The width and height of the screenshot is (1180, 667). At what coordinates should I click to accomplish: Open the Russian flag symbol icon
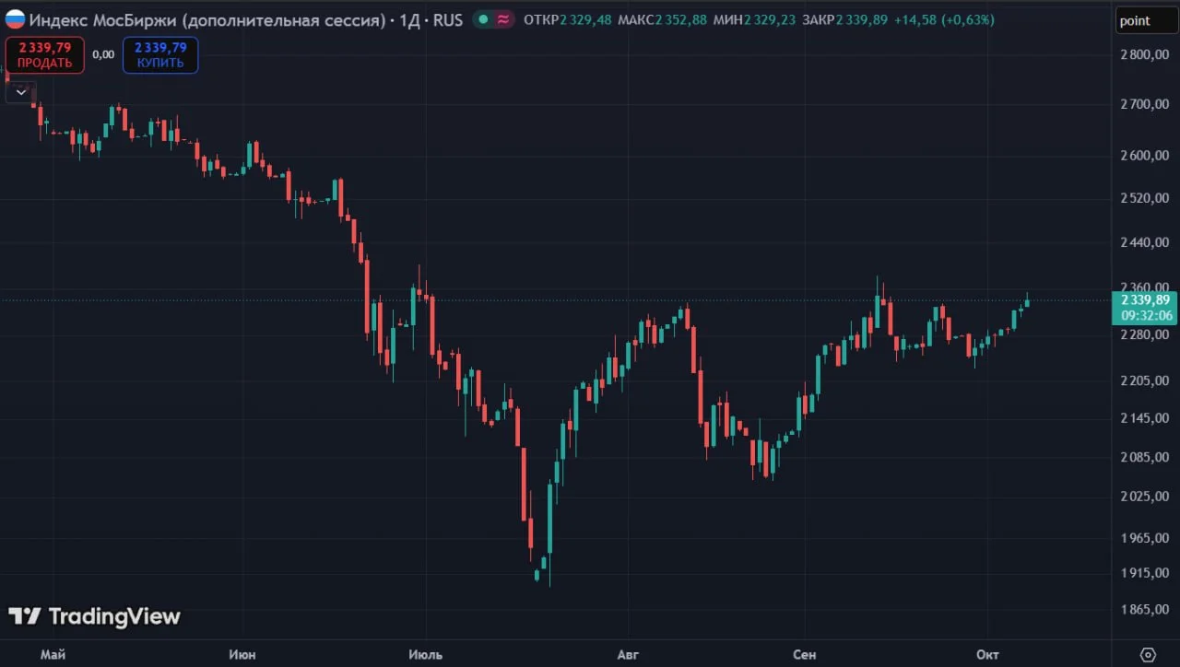[16, 19]
